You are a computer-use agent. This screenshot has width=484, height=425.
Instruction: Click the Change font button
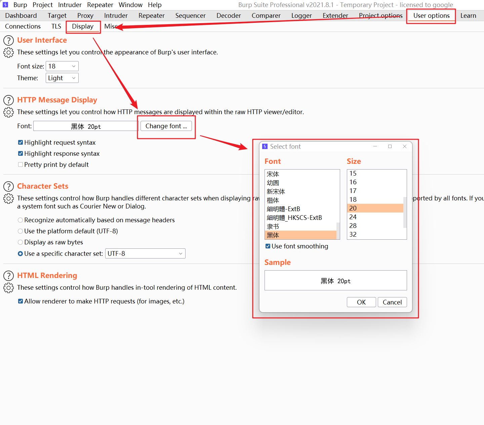166,126
